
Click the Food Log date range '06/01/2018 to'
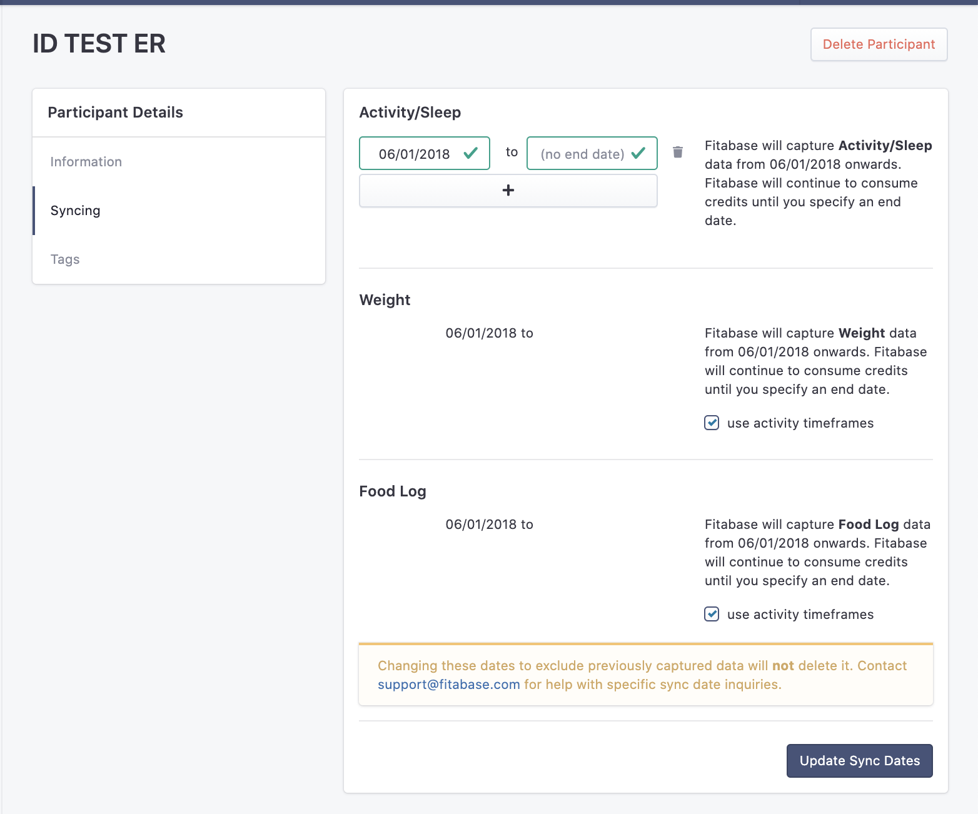pyautogui.click(x=489, y=525)
